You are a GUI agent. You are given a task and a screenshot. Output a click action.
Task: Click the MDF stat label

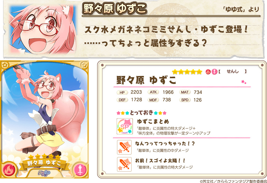pos(153,100)
